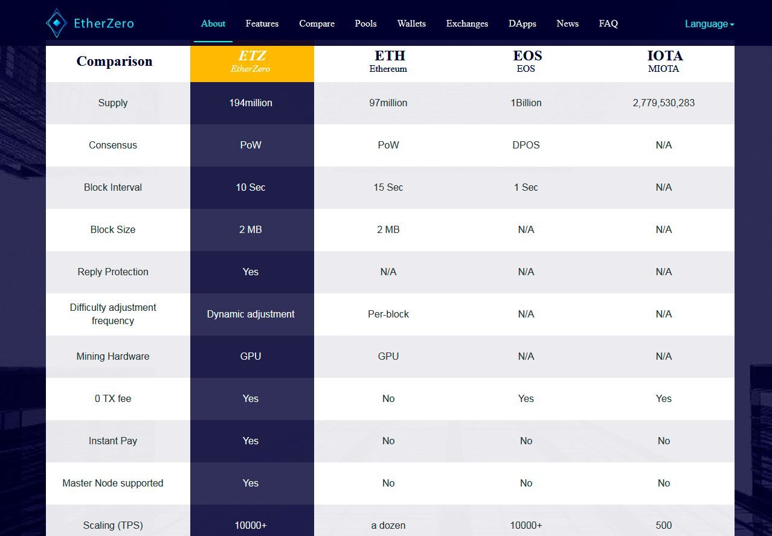This screenshot has height=536, width=772.
Task: Select the "a dozen" scaling cell
Action: pos(388,526)
